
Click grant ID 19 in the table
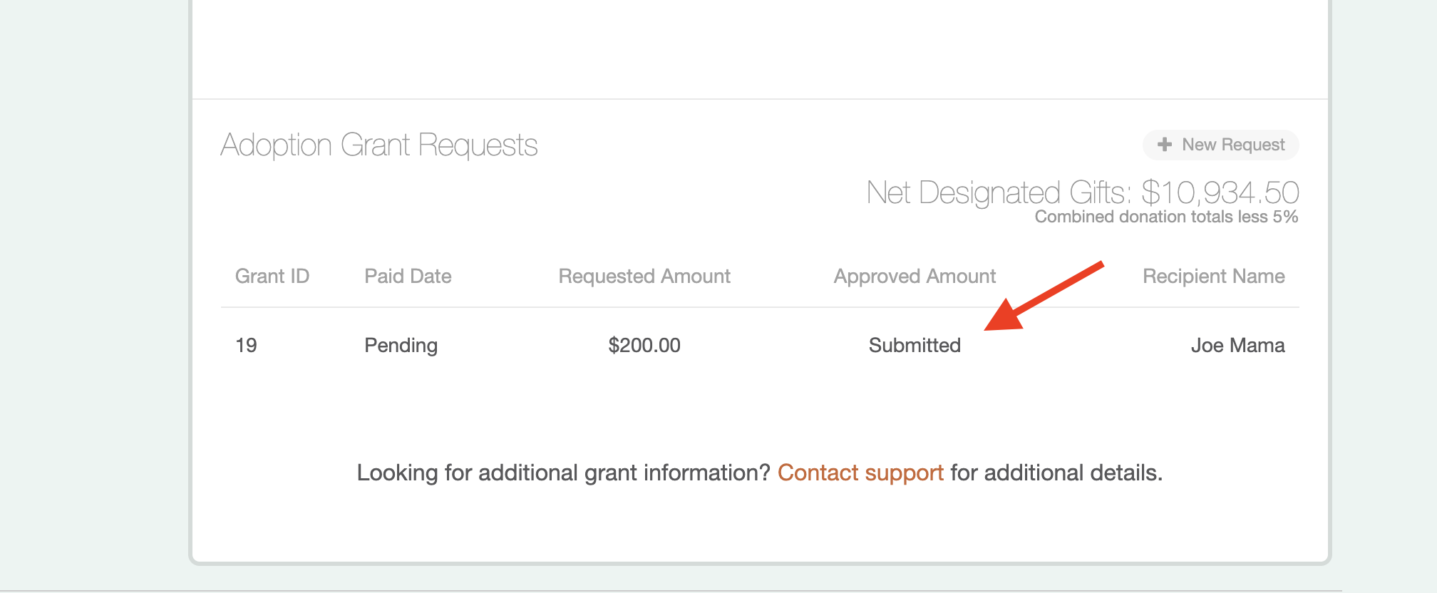click(246, 345)
